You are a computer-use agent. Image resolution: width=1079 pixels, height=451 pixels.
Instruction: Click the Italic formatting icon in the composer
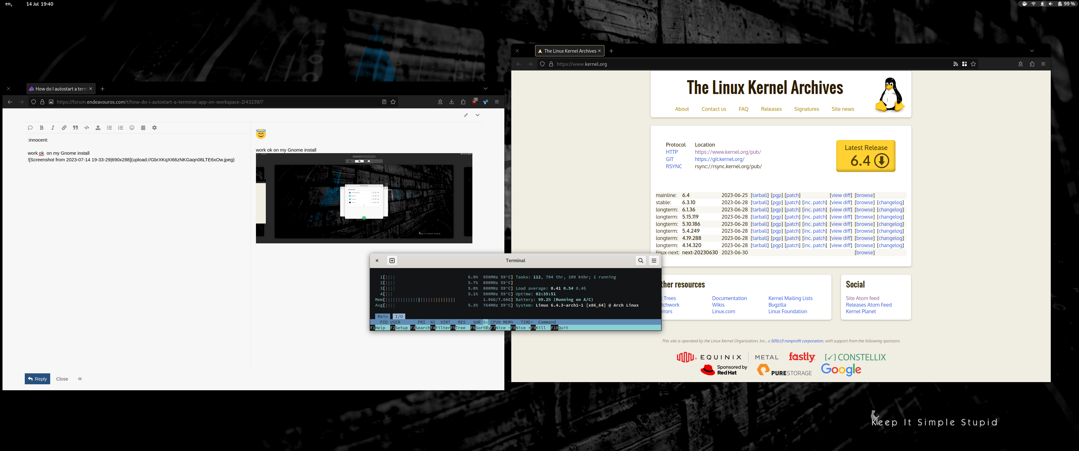click(x=53, y=127)
